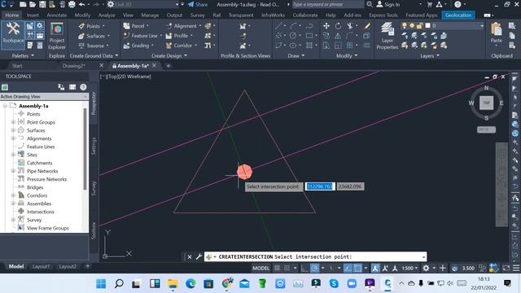Expand the Pipe Networks tree node
Viewport: 521px width, 293px height.
click(13, 171)
